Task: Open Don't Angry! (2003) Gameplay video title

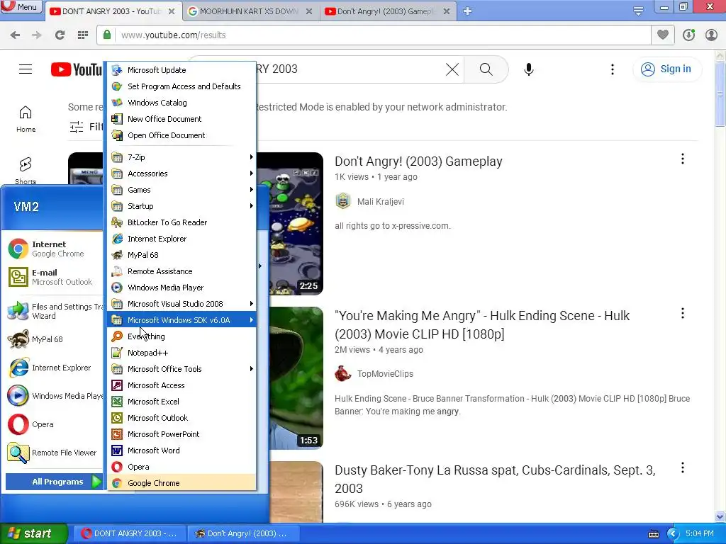Action: pos(418,161)
